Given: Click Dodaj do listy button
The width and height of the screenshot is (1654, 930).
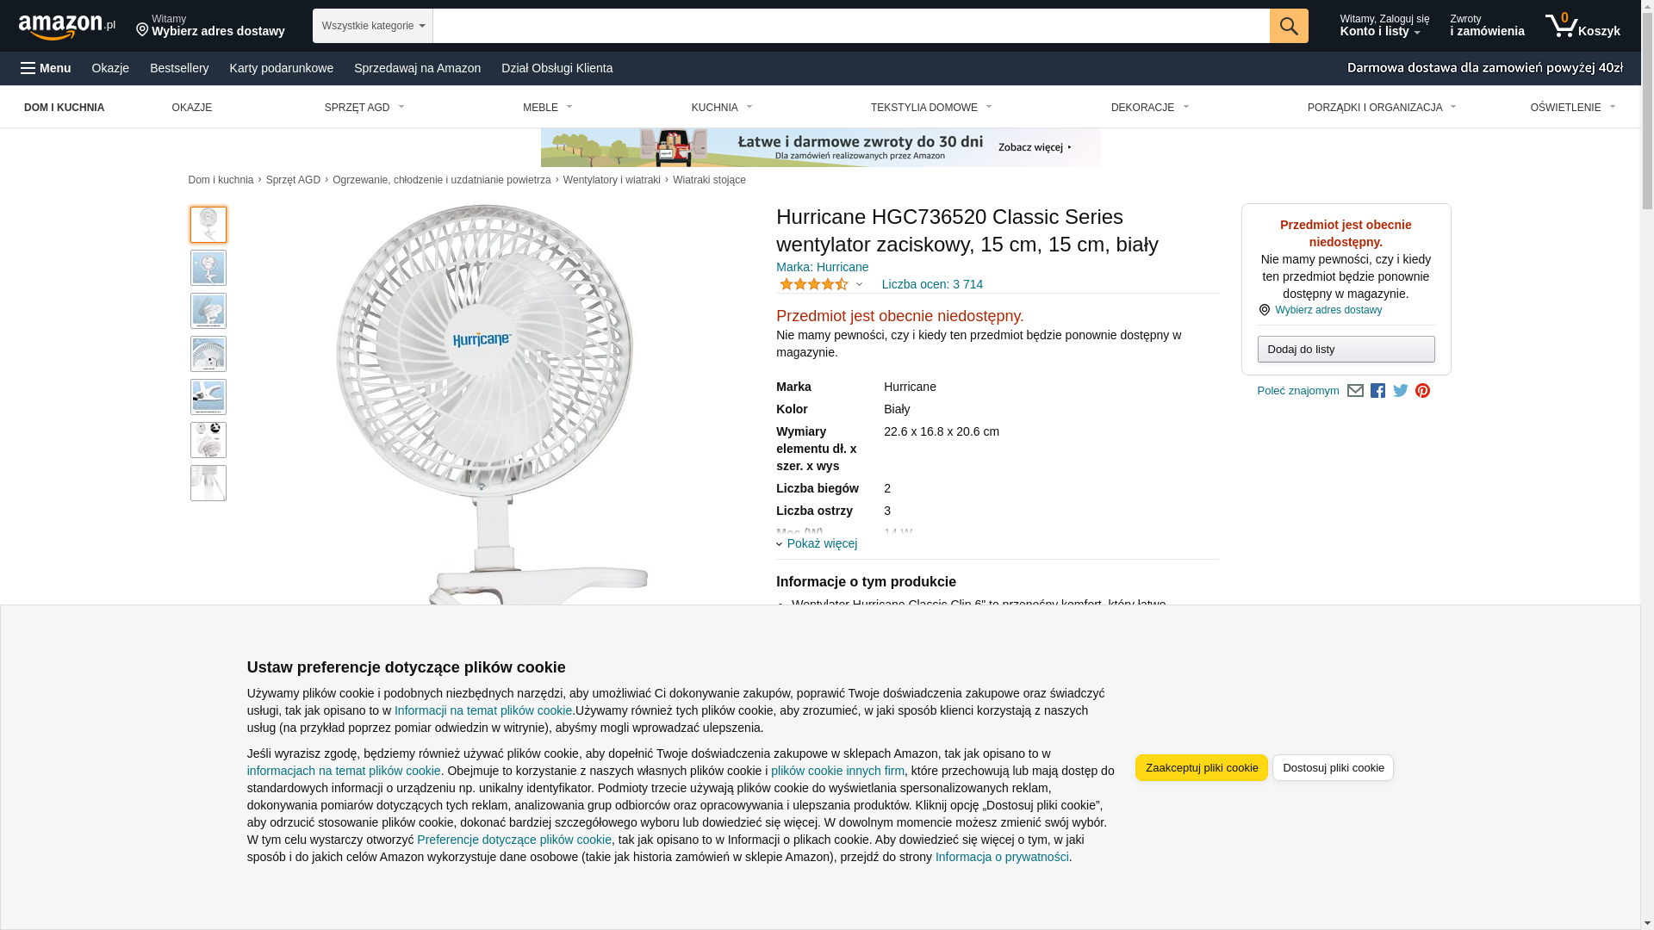Looking at the screenshot, I should (1346, 349).
